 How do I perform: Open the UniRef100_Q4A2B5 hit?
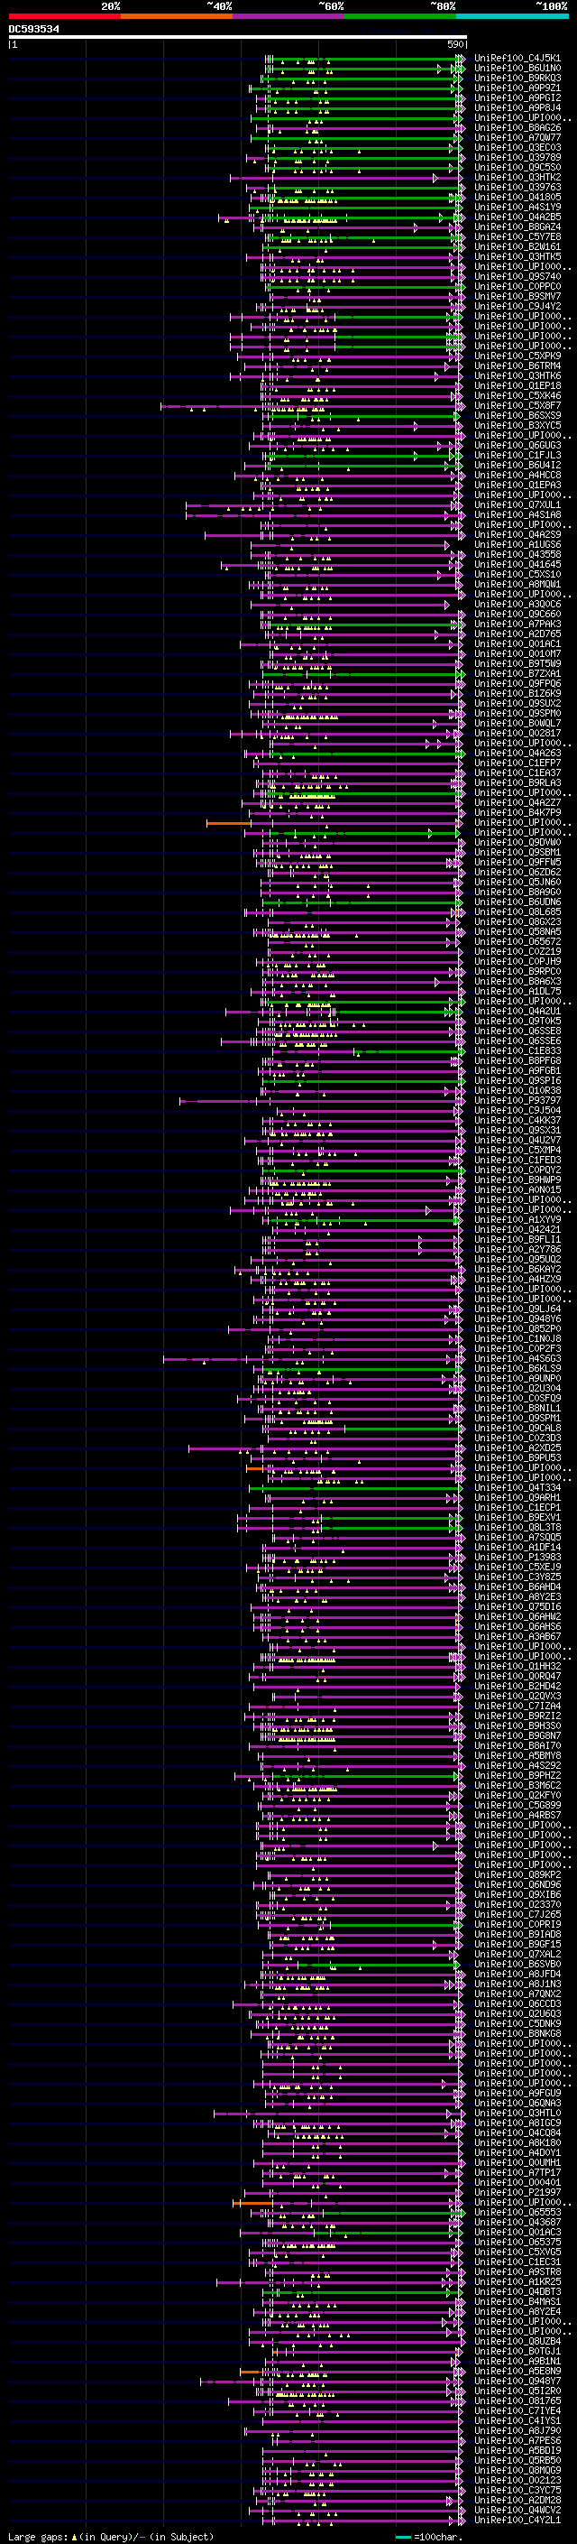coord(517,217)
